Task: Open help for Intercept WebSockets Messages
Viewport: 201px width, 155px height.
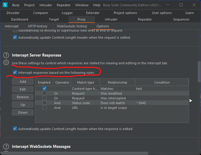Action: [6, 146]
